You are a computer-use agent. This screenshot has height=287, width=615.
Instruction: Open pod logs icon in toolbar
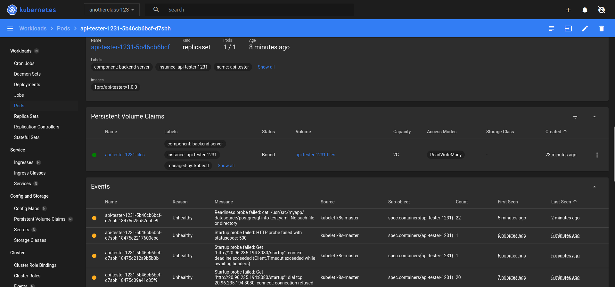click(x=552, y=29)
